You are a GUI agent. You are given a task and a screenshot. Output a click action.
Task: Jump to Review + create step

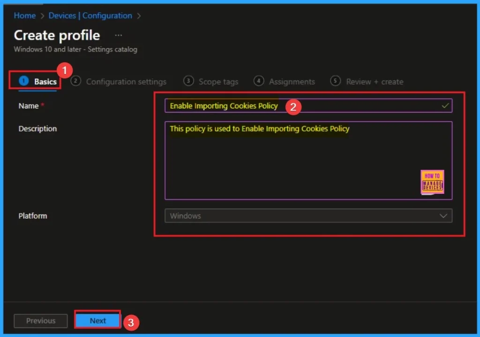point(367,82)
